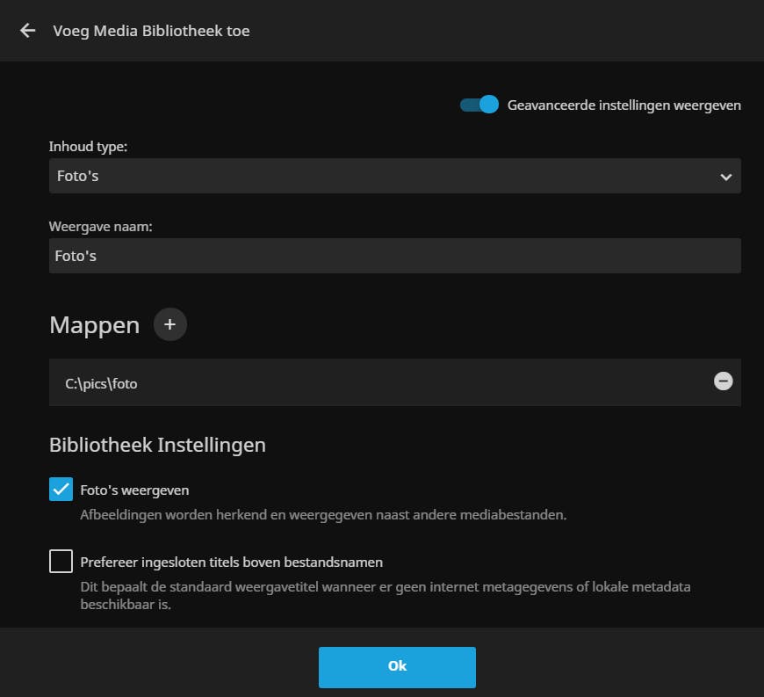
Task: Remove the C:\pics\foto folder with minus icon
Action: (x=723, y=381)
